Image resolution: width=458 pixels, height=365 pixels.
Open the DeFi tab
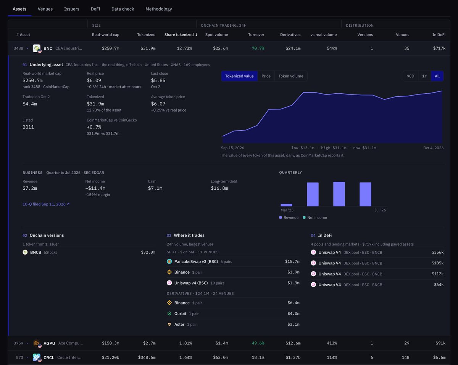[95, 9]
